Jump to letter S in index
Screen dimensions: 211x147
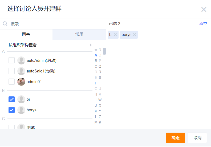[x=100, y=77]
